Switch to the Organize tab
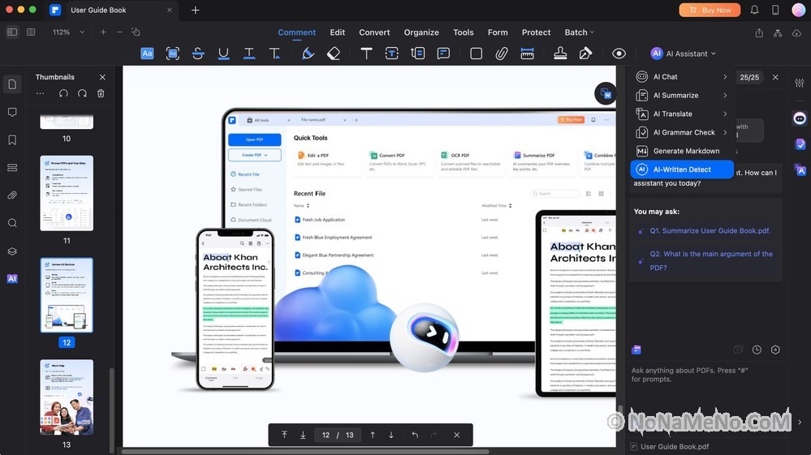811x455 pixels. 421,32
